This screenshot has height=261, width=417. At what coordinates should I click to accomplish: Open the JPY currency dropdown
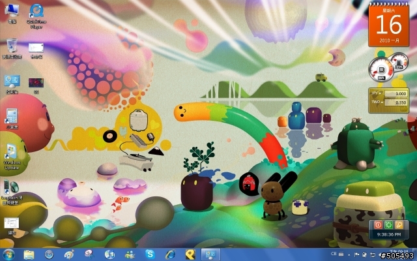tap(377, 93)
